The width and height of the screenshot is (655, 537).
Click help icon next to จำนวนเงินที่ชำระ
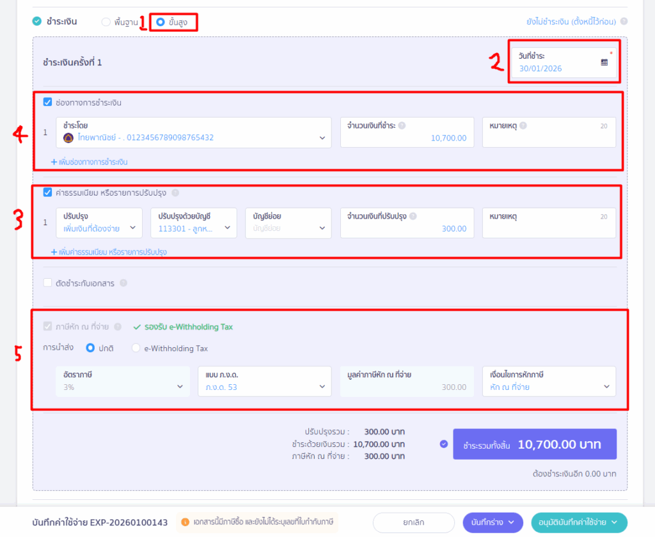coord(402,126)
